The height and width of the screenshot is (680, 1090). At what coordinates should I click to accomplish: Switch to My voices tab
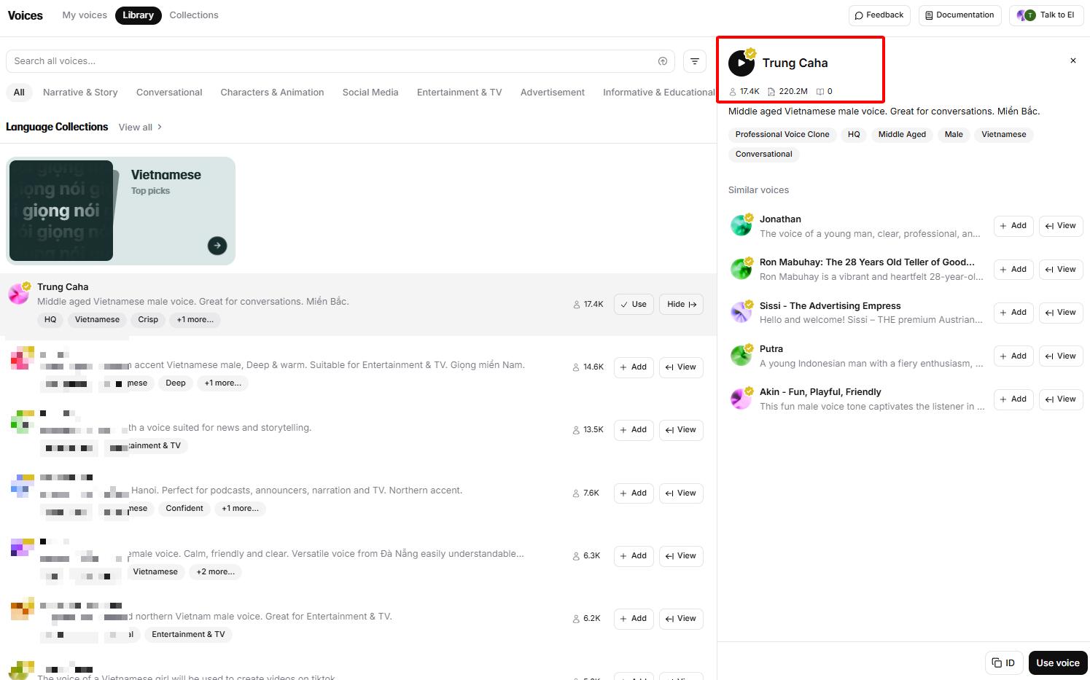point(85,15)
